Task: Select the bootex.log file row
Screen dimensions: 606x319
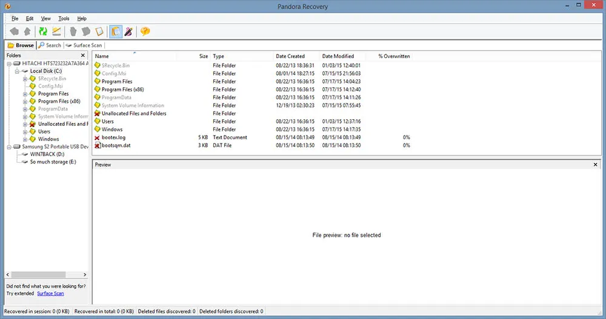Action: click(252, 137)
